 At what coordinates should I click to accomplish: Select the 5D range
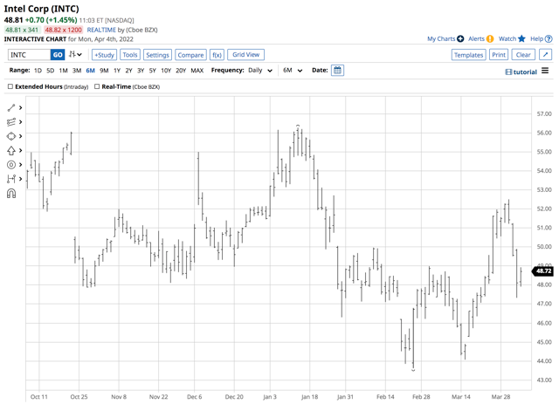51,71
